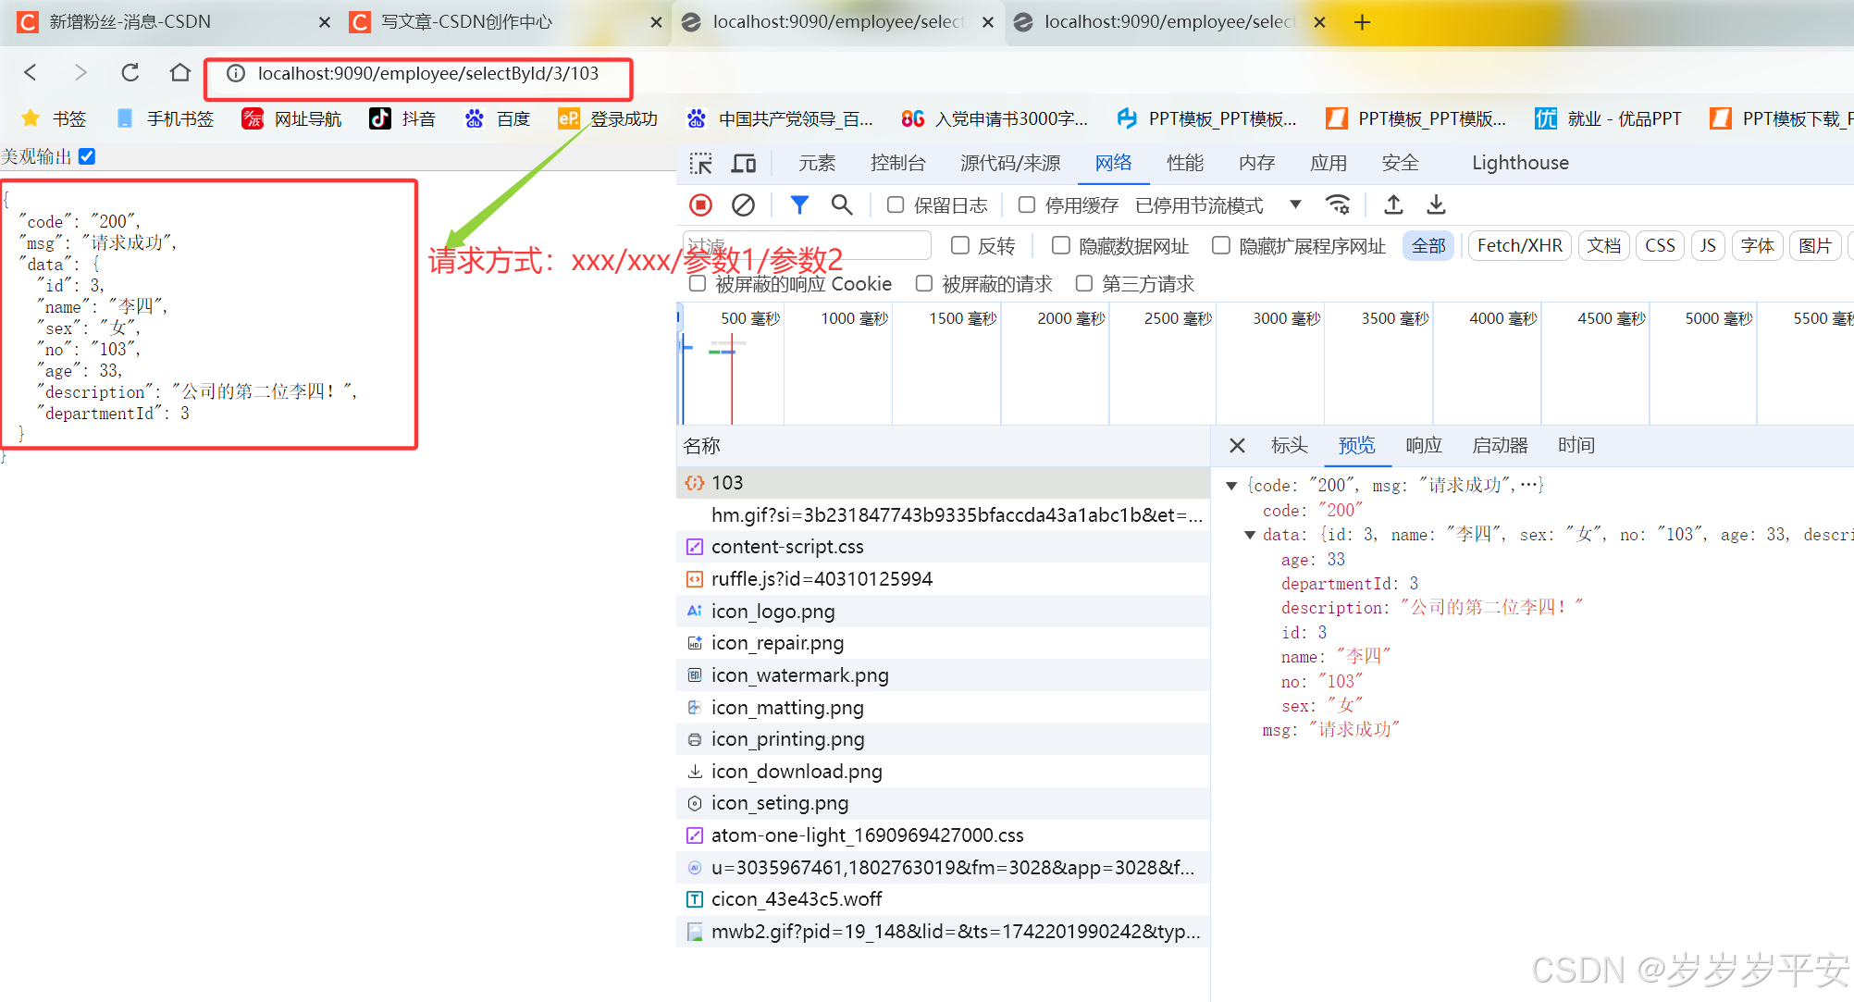
Task: Click the network filter input field
Action: coord(805,244)
